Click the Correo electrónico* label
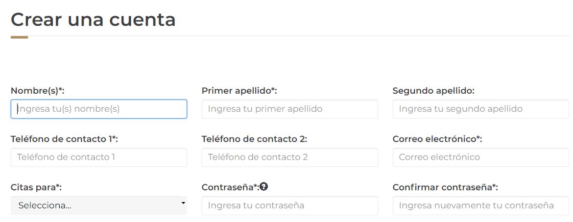573x222 pixels. (x=437, y=139)
